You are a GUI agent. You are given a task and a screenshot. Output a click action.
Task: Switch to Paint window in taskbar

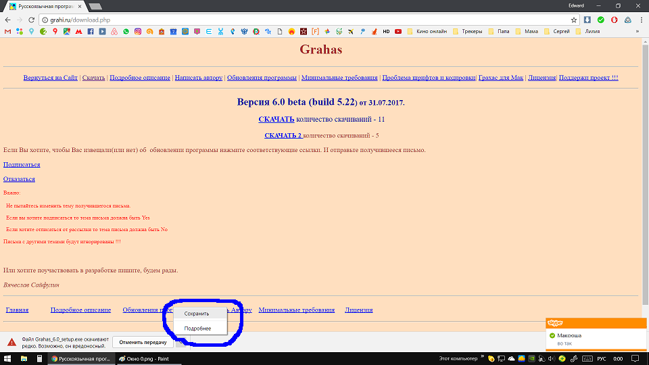[147, 359]
